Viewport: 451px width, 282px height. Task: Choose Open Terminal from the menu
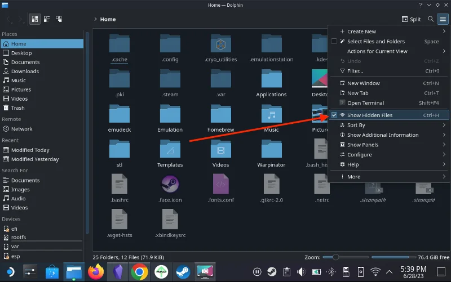click(x=388, y=103)
